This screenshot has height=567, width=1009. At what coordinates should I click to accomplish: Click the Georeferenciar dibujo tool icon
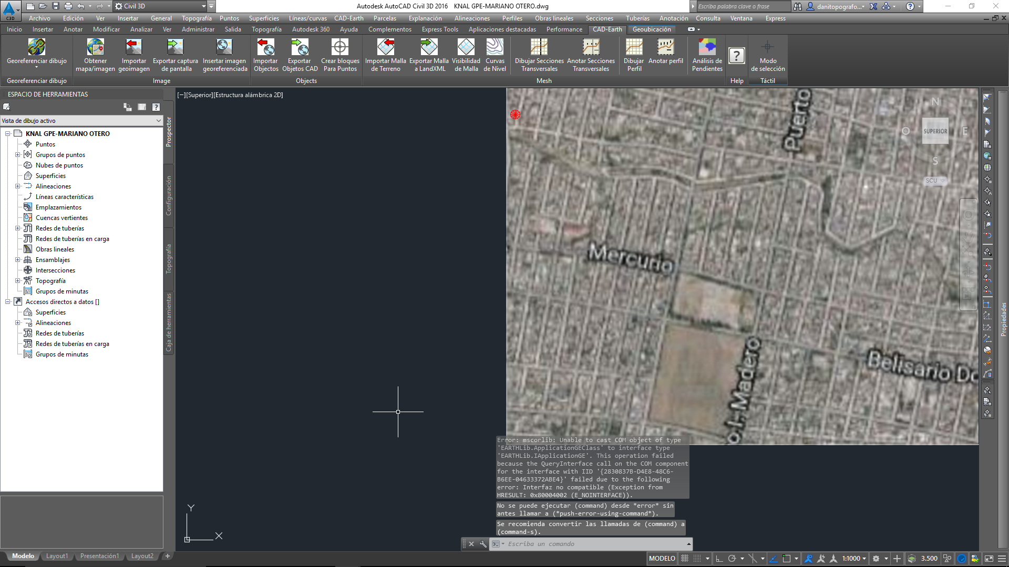coord(36,47)
